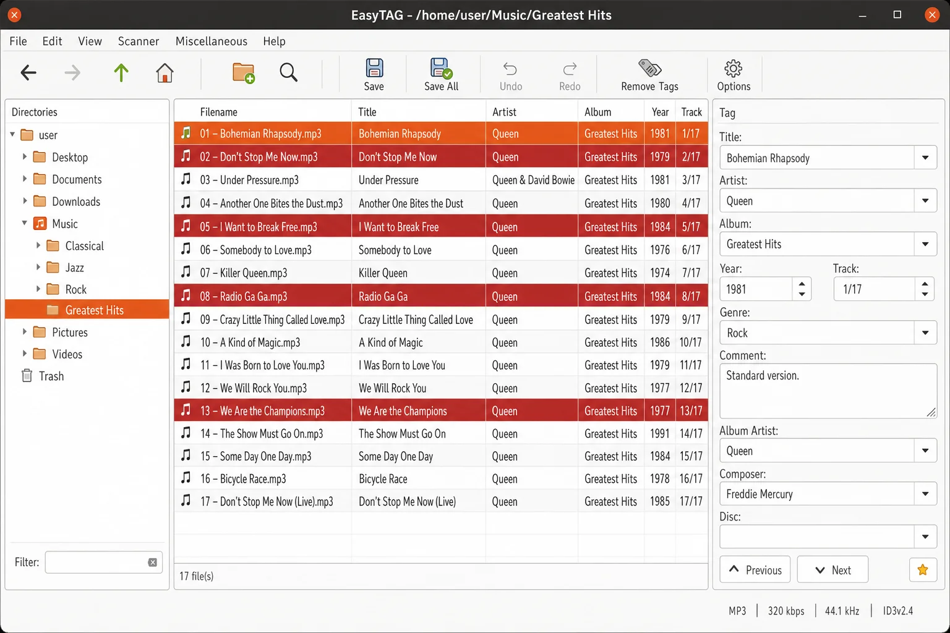The height and width of the screenshot is (633, 950).
Task: Open the search magnifier tool
Action: pyautogui.click(x=288, y=73)
